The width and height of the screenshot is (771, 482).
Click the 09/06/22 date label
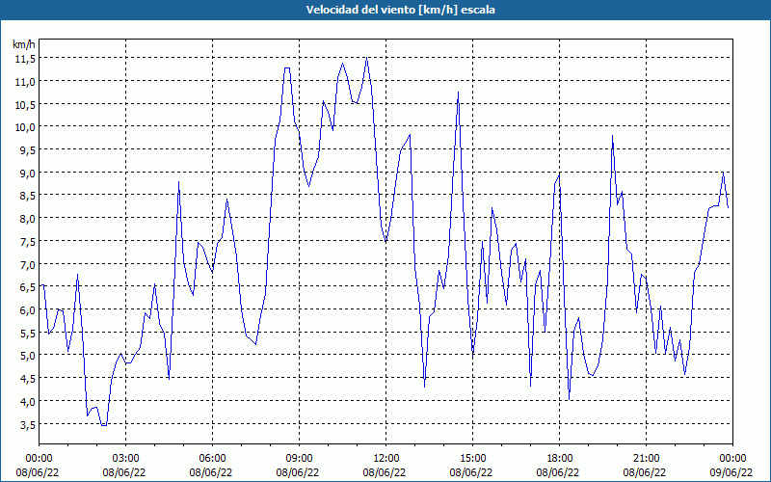(x=731, y=472)
